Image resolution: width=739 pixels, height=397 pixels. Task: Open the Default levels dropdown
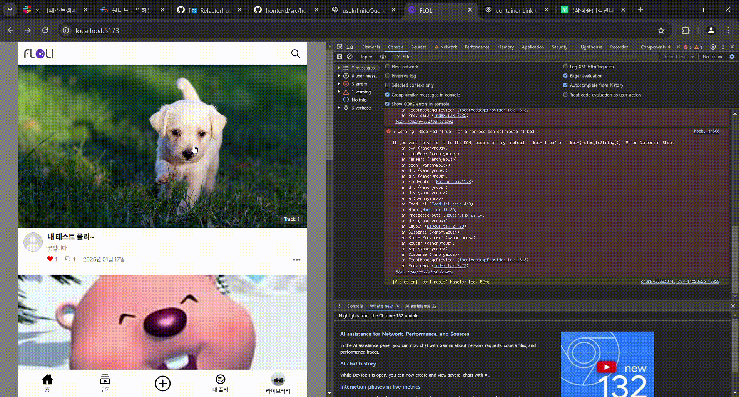(x=678, y=57)
